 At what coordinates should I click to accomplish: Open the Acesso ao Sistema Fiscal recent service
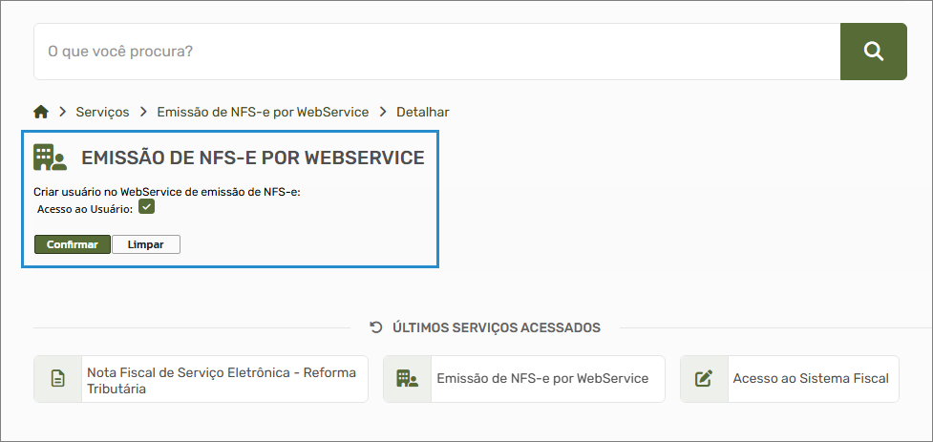[811, 379]
